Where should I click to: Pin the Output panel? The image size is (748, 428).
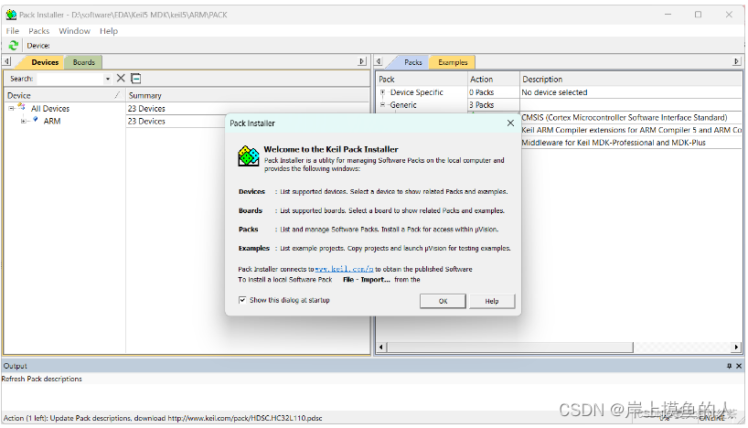[729, 366]
